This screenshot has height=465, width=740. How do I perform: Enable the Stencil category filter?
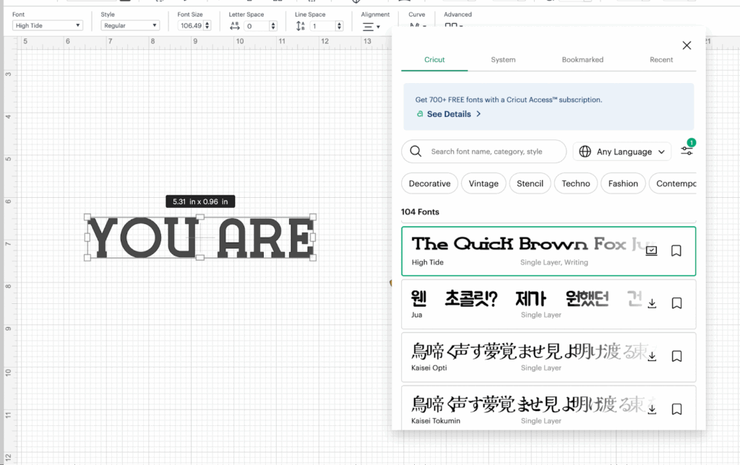point(530,183)
